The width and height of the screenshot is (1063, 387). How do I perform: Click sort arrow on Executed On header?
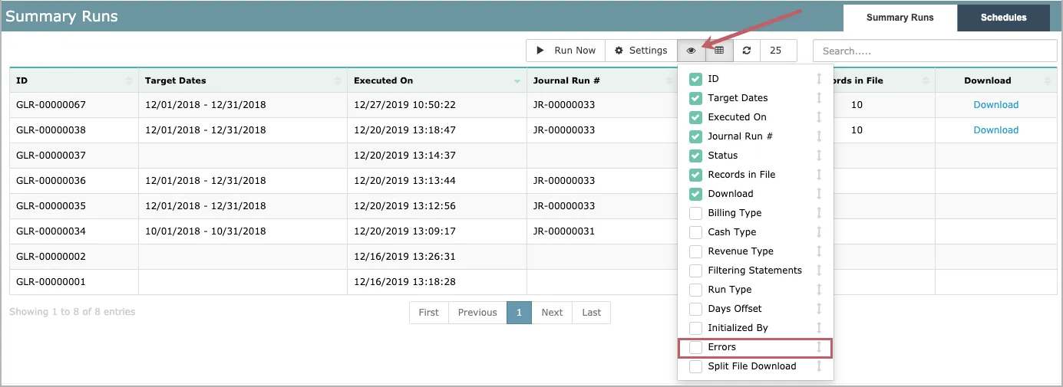(517, 80)
